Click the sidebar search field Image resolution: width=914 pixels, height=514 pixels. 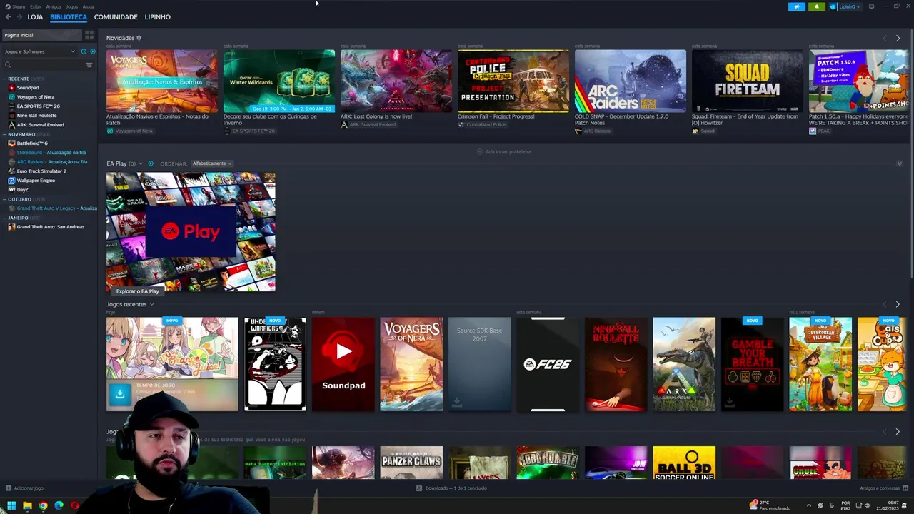[x=43, y=65]
